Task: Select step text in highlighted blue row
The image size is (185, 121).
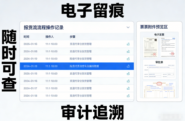Action: click(x=84, y=66)
